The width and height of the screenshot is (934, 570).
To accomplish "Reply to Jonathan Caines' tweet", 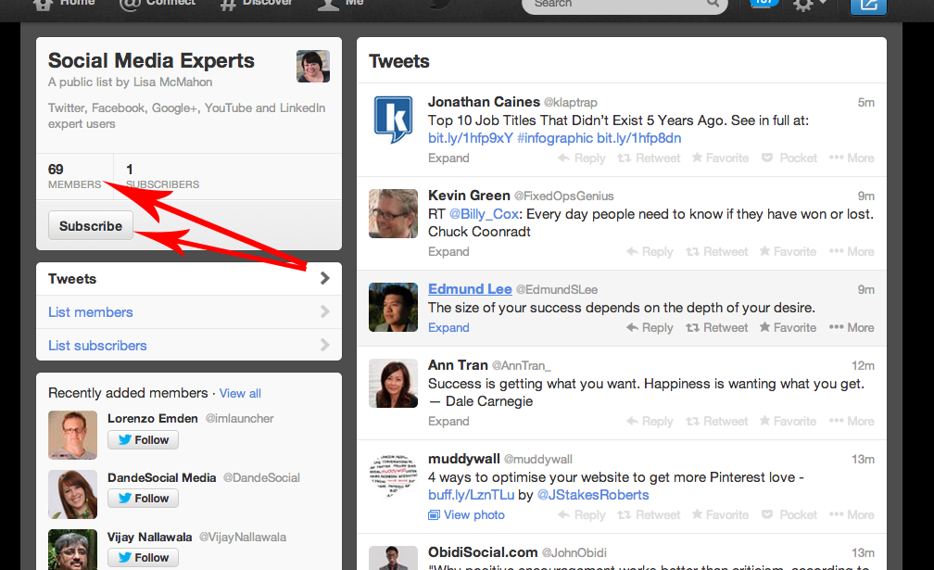I will click(x=582, y=158).
